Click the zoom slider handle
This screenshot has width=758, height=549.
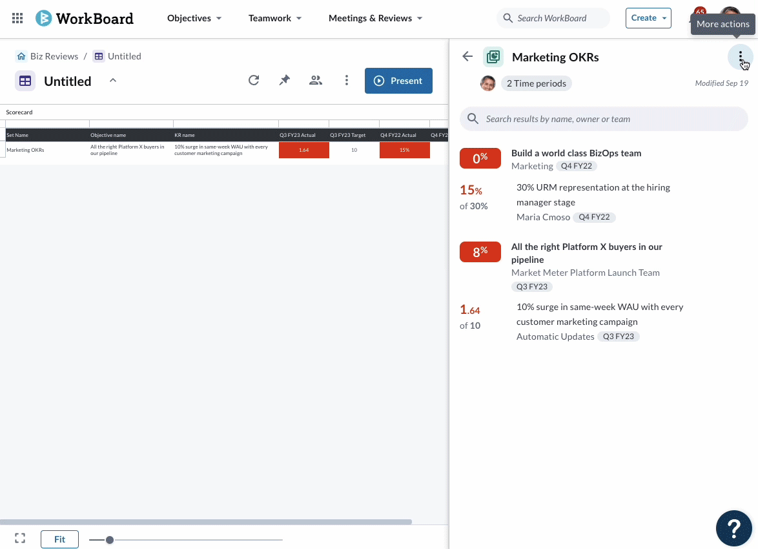click(110, 540)
